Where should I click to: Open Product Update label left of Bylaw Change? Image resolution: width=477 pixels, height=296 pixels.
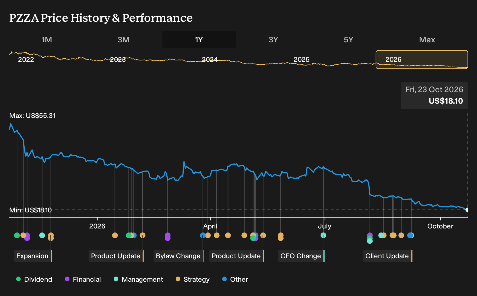116,256
